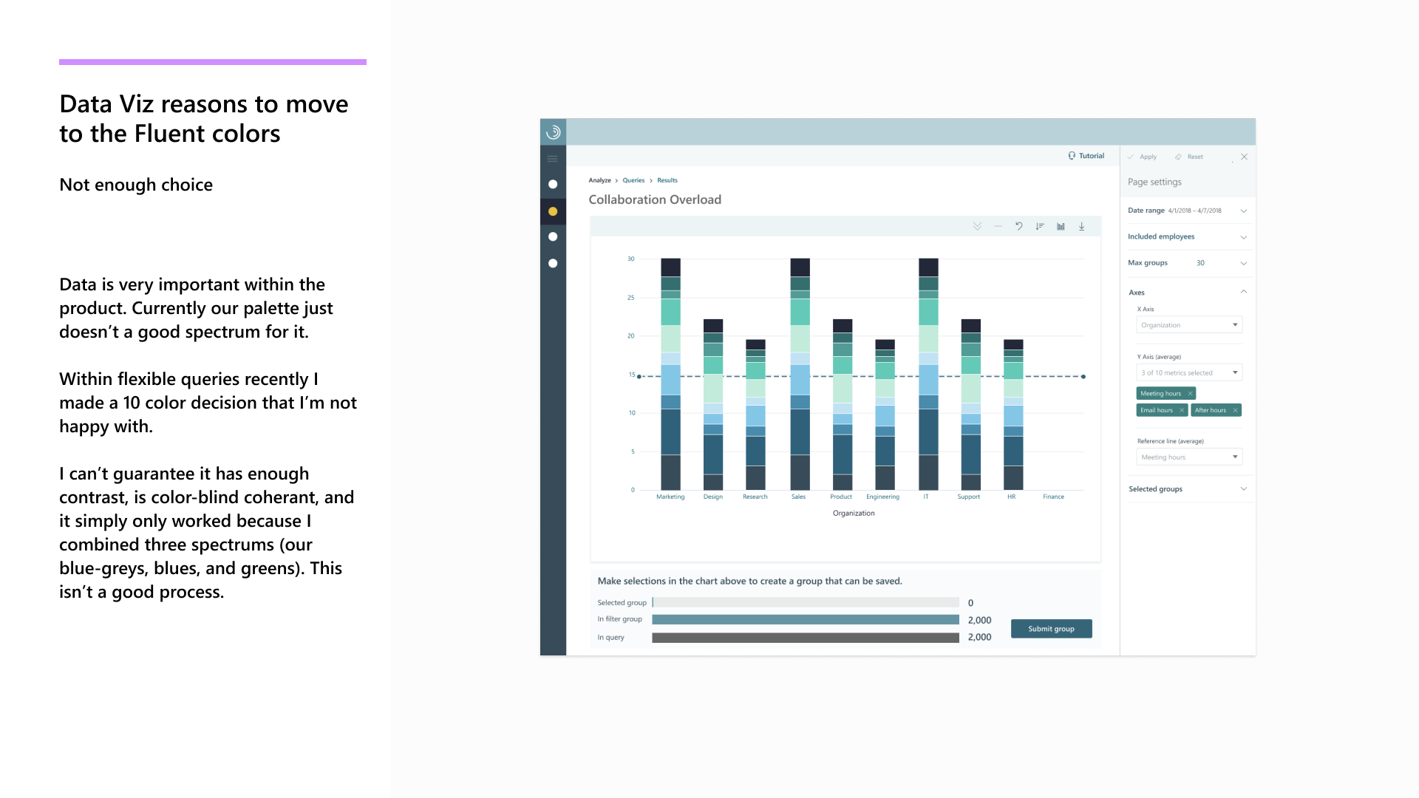Click the sort icon in the chart toolbar
The width and height of the screenshot is (1419, 798).
point(1040,226)
